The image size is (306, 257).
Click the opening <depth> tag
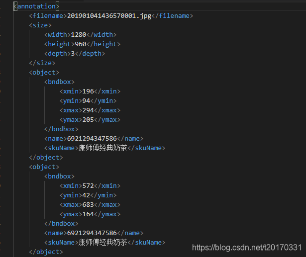tap(57, 54)
